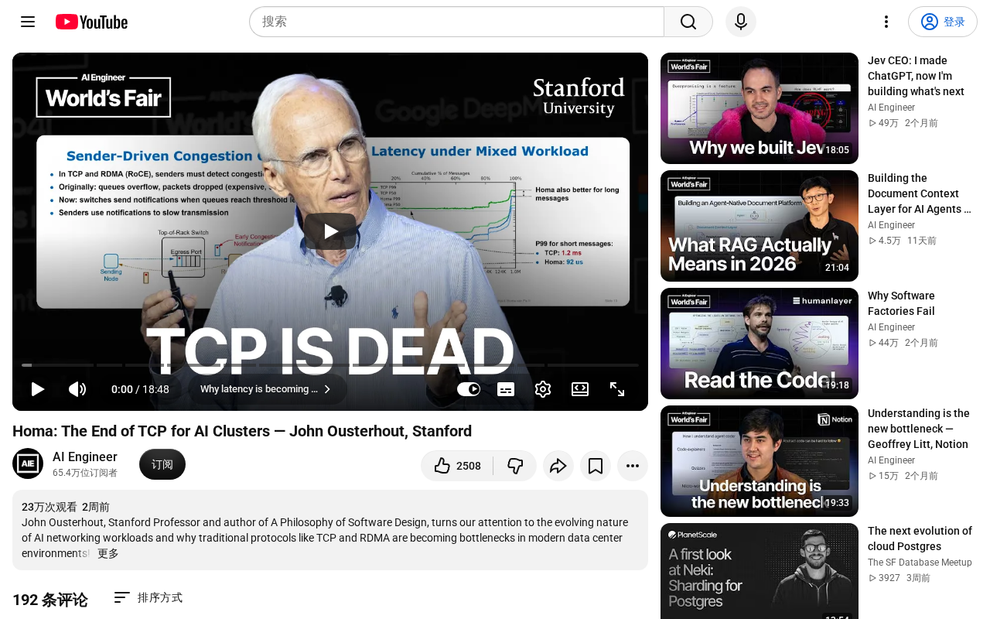Image resolution: width=990 pixels, height=619 pixels.
Task: Dislike this video
Action: pos(515,466)
